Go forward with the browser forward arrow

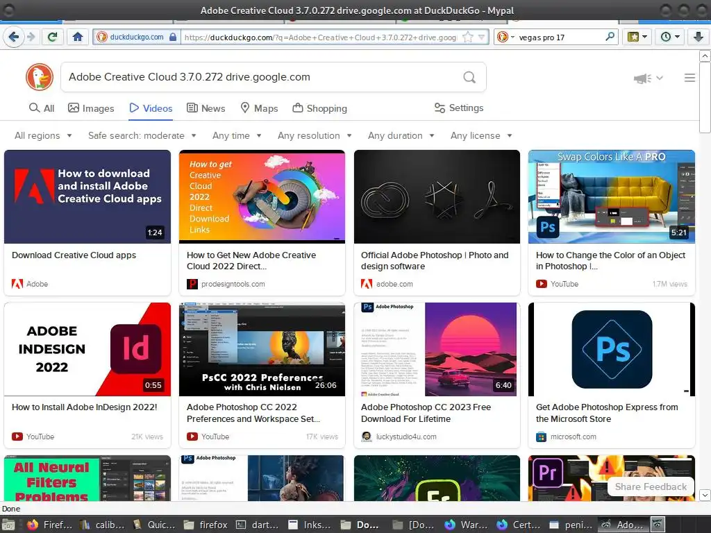(x=31, y=37)
